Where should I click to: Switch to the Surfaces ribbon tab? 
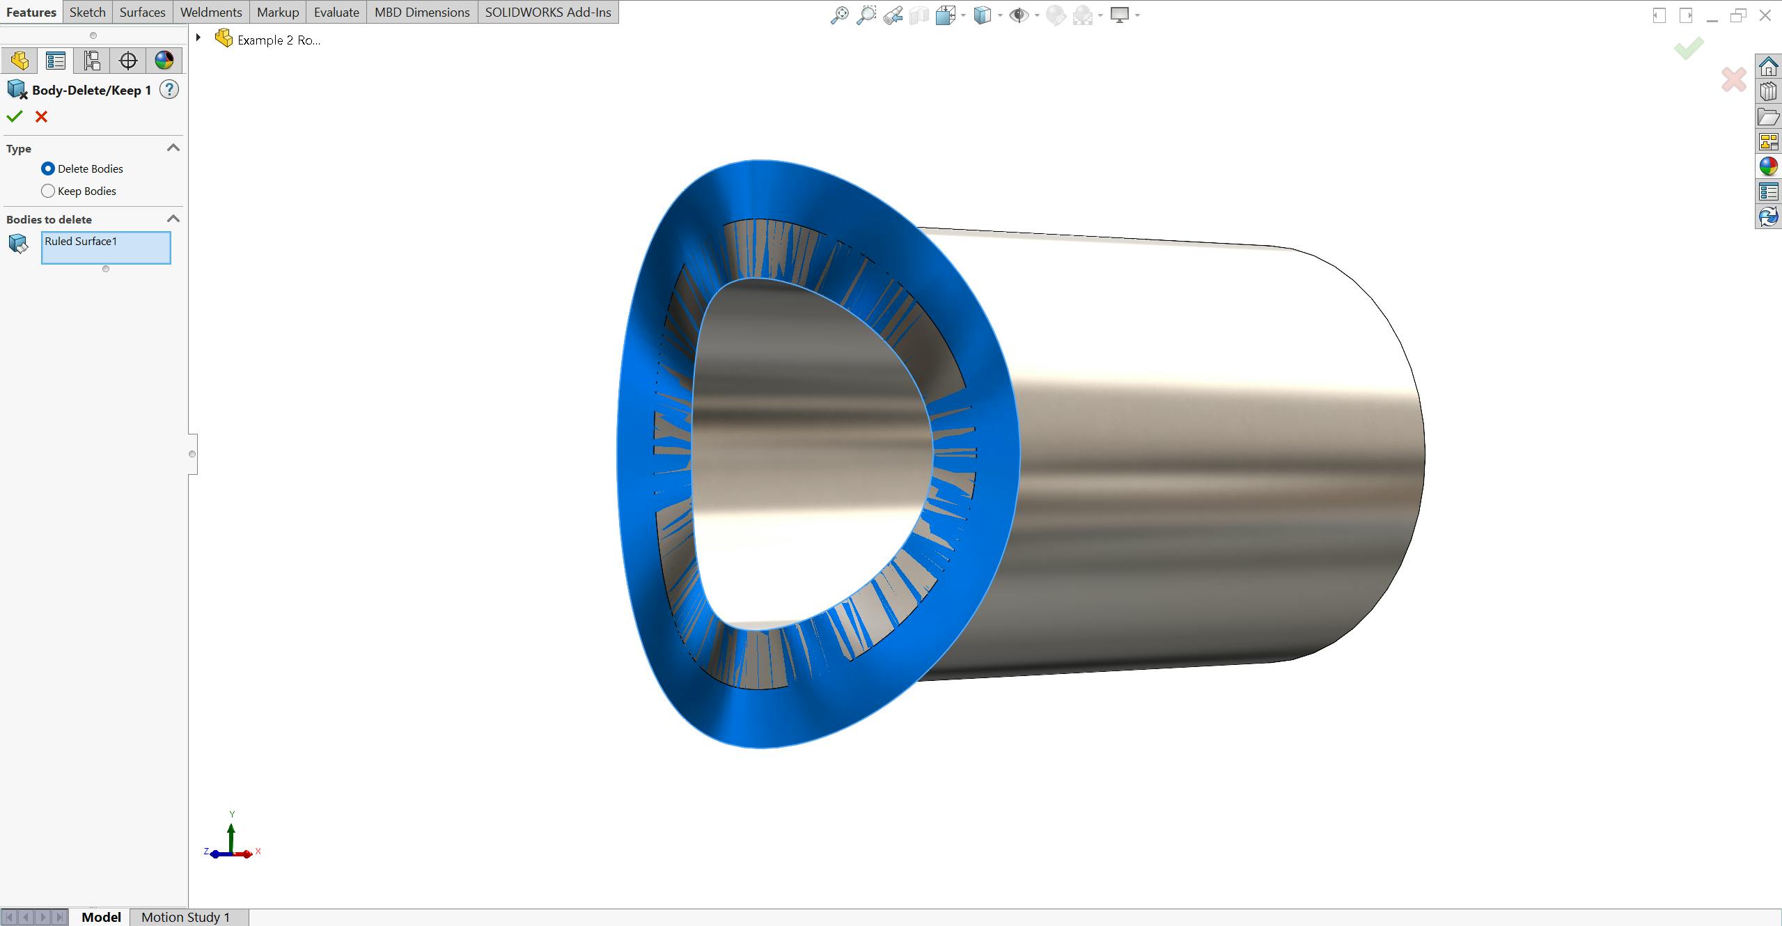pyautogui.click(x=142, y=12)
